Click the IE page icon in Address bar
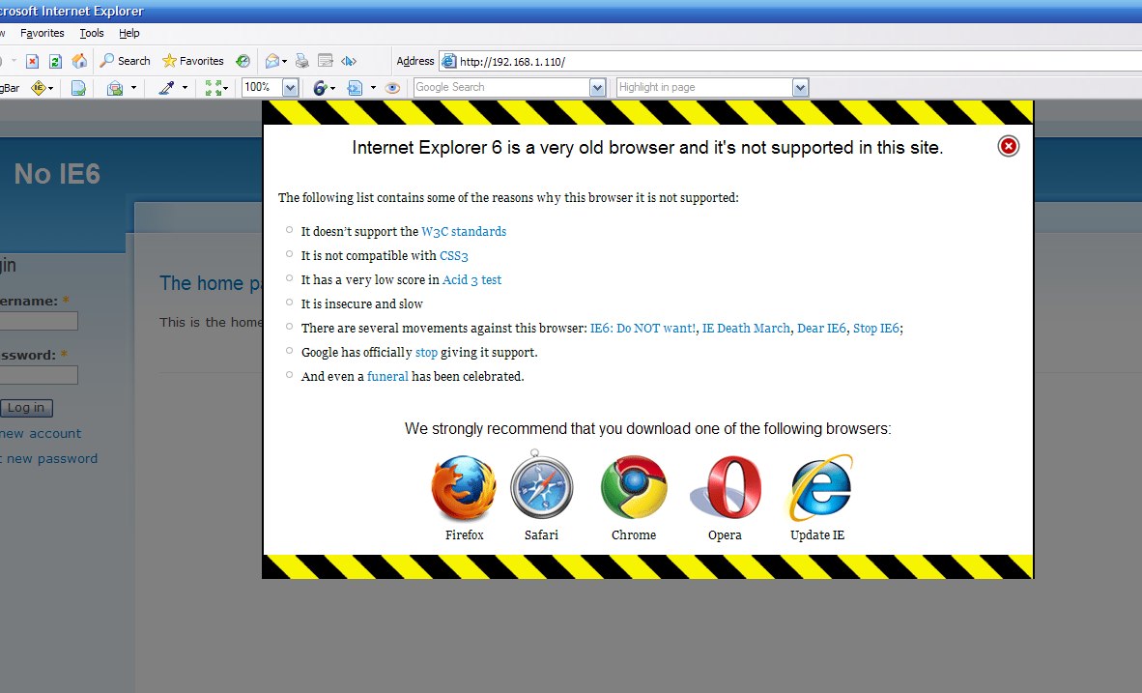Viewport: 1142px width, 693px height. click(x=449, y=61)
